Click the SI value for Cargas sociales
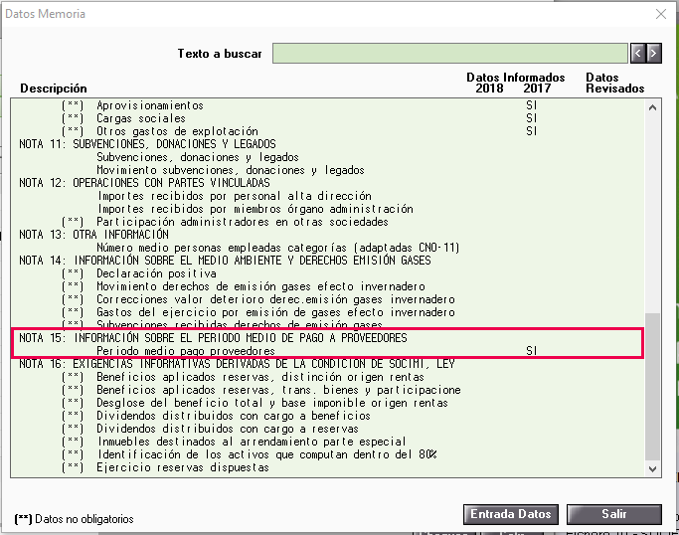Viewport: 679px width, 535px height. [531, 118]
